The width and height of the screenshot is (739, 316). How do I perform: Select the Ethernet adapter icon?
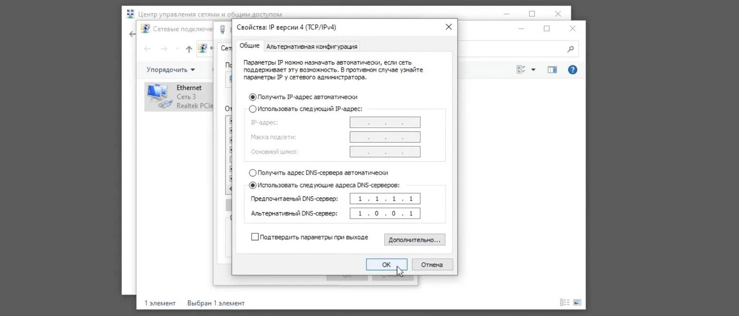pyautogui.click(x=159, y=97)
